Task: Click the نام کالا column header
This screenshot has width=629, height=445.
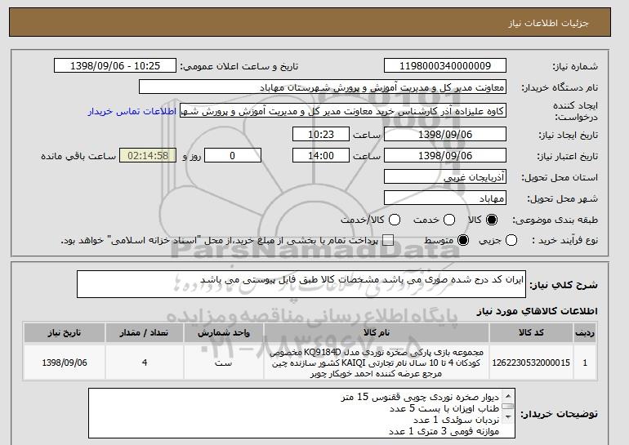Action: coord(377,333)
